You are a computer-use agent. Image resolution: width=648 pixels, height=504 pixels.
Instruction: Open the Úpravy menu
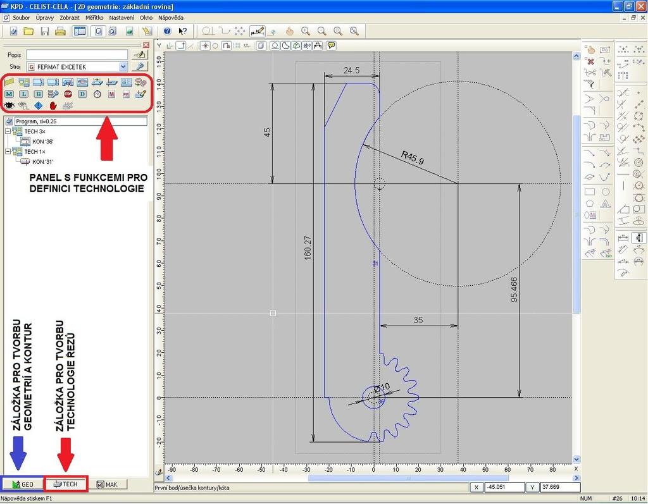pyautogui.click(x=45, y=18)
